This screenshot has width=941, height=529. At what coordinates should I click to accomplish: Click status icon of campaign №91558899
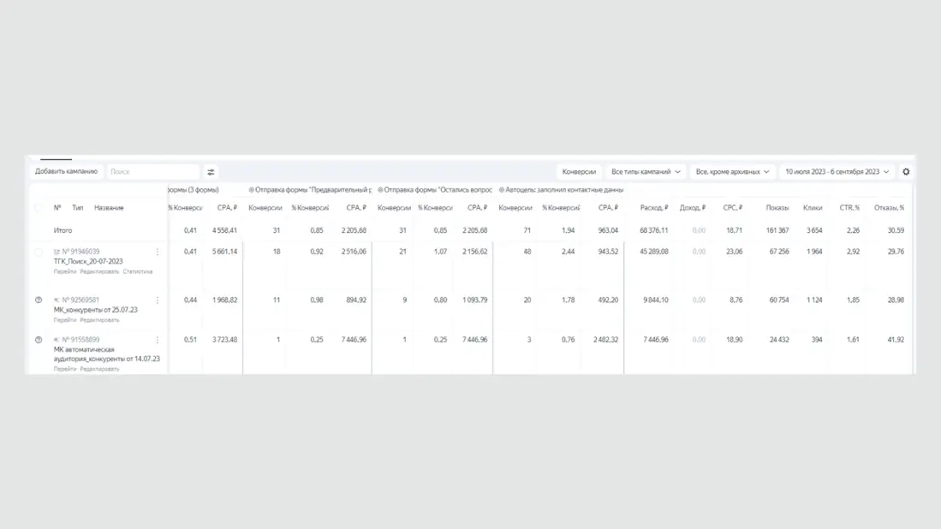(39, 340)
